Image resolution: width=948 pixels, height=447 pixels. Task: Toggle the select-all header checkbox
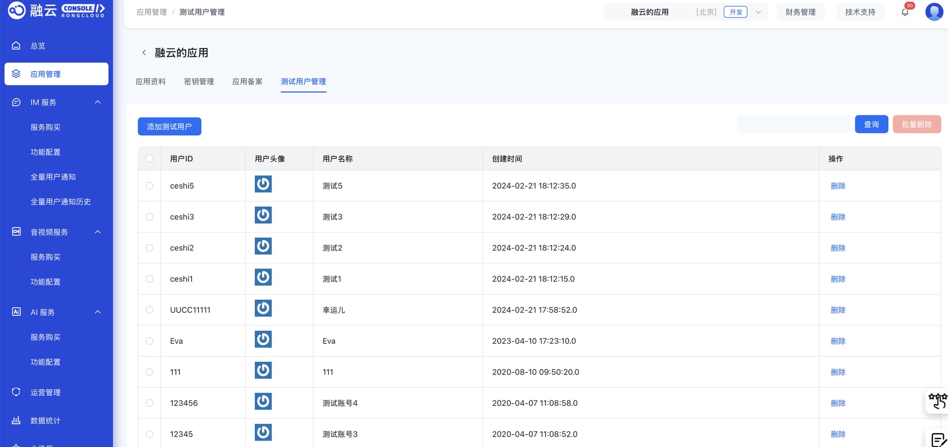pyautogui.click(x=150, y=159)
